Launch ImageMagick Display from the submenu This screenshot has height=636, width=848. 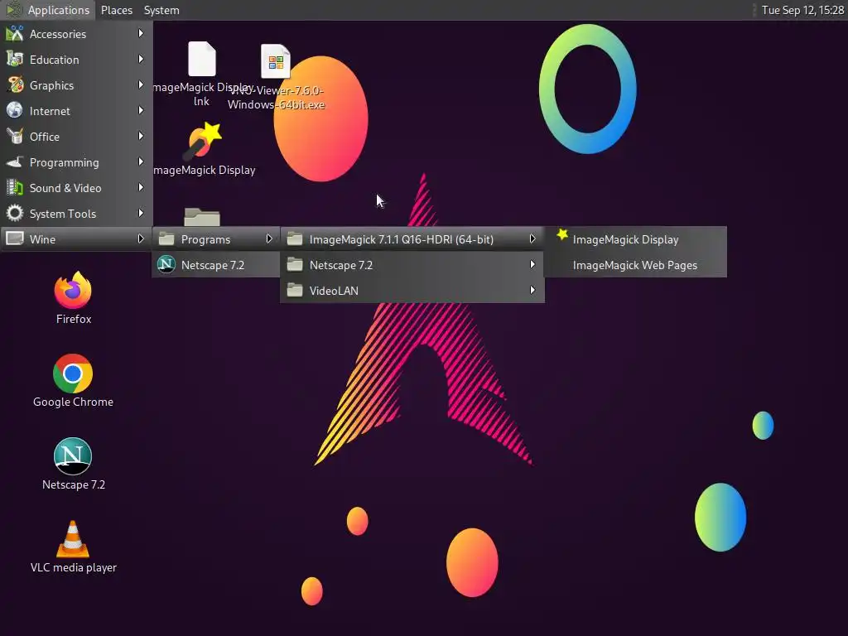[x=635, y=239]
